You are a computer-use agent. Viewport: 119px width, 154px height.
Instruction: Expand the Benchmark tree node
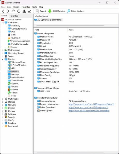[3, 126]
